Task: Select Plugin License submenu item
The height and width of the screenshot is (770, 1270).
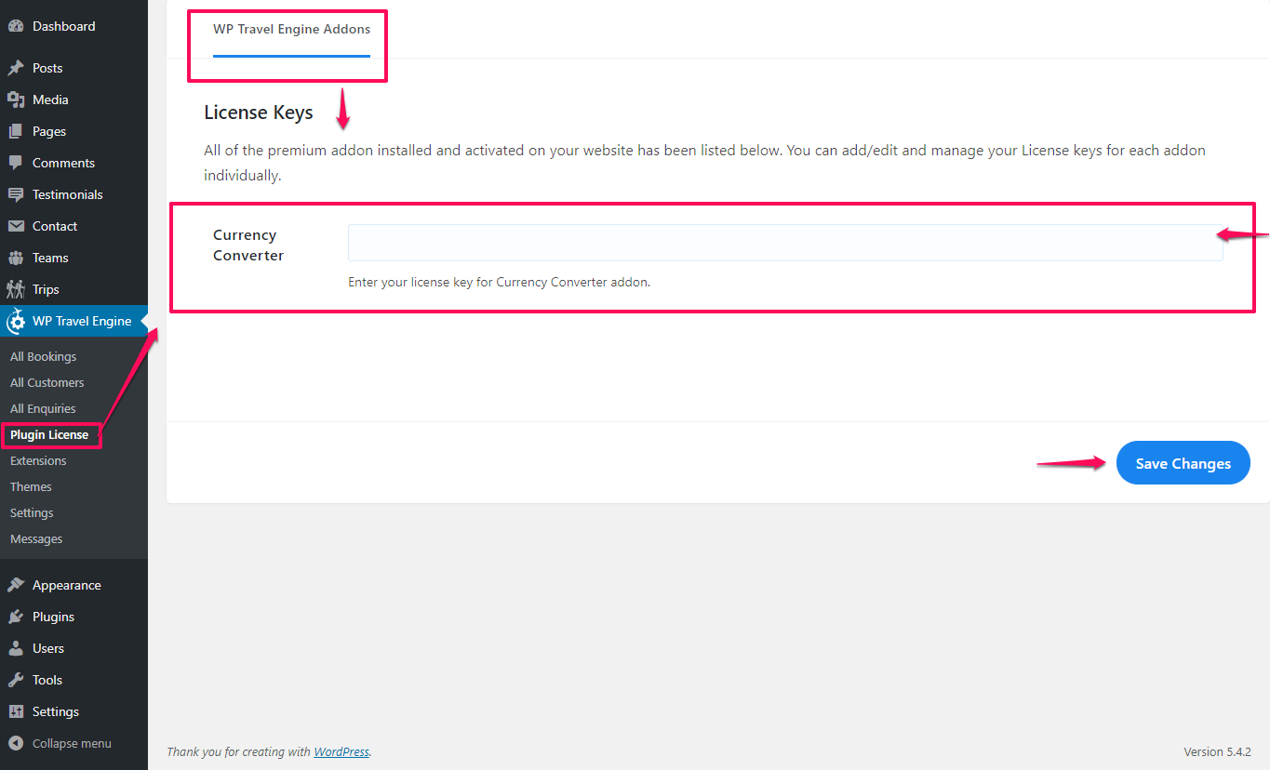Action: 49,434
